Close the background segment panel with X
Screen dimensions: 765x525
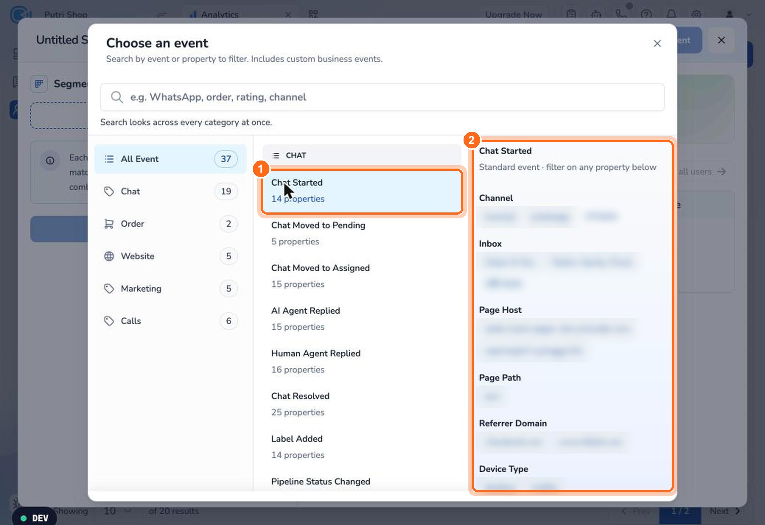[x=722, y=40]
